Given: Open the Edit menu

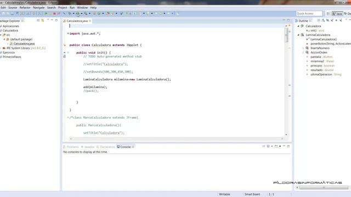Looking at the screenshot, I should [3, 8].
